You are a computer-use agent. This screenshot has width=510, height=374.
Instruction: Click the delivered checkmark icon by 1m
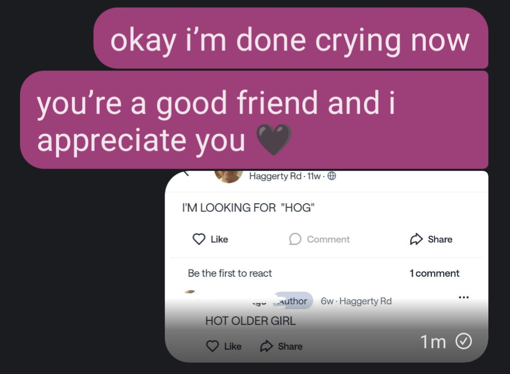pyautogui.click(x=464, y=342)
